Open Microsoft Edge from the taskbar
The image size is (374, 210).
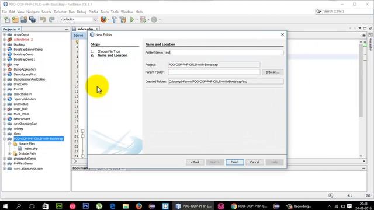pyautogui.click(x=113, y=206)
